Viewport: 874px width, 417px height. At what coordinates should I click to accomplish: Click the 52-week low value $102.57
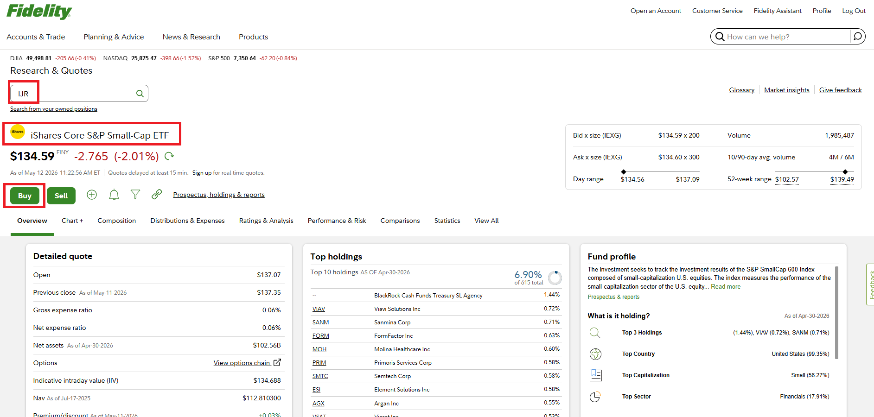click(787, 179)
